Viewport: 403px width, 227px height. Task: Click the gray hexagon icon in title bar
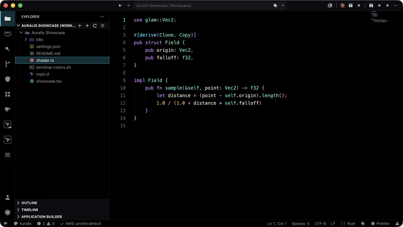click(330, 5)
